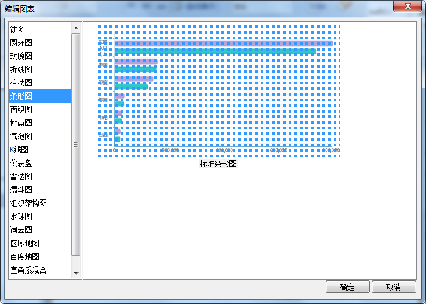Choose 仪表盘 chart type
The height and width of the screenshot is (304, 426).
21,163
